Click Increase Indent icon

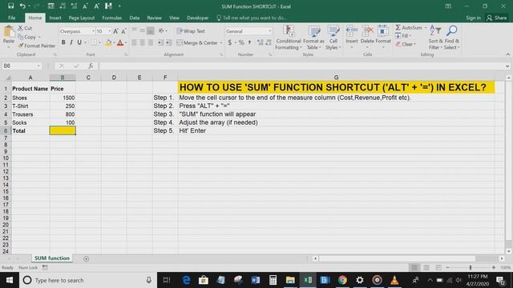click(x=168, y=42)
